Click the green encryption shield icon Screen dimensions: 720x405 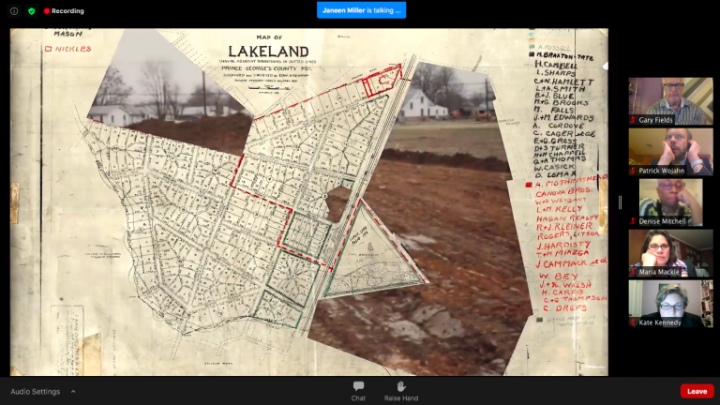(31, 11)
